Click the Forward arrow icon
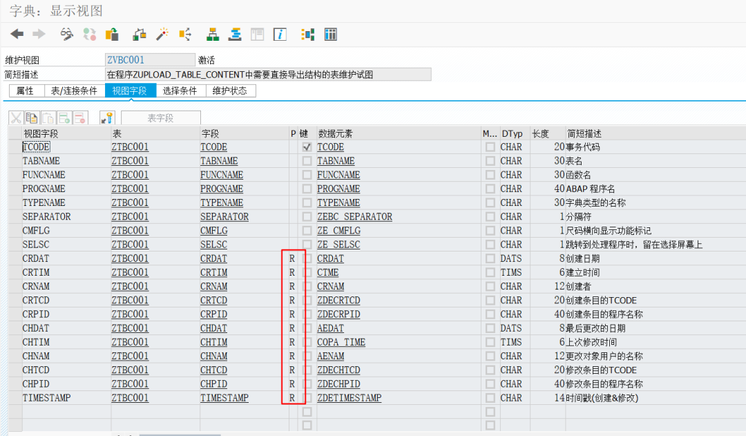The width and height of the screenshot is (746, 436). (x=39, y=35)
